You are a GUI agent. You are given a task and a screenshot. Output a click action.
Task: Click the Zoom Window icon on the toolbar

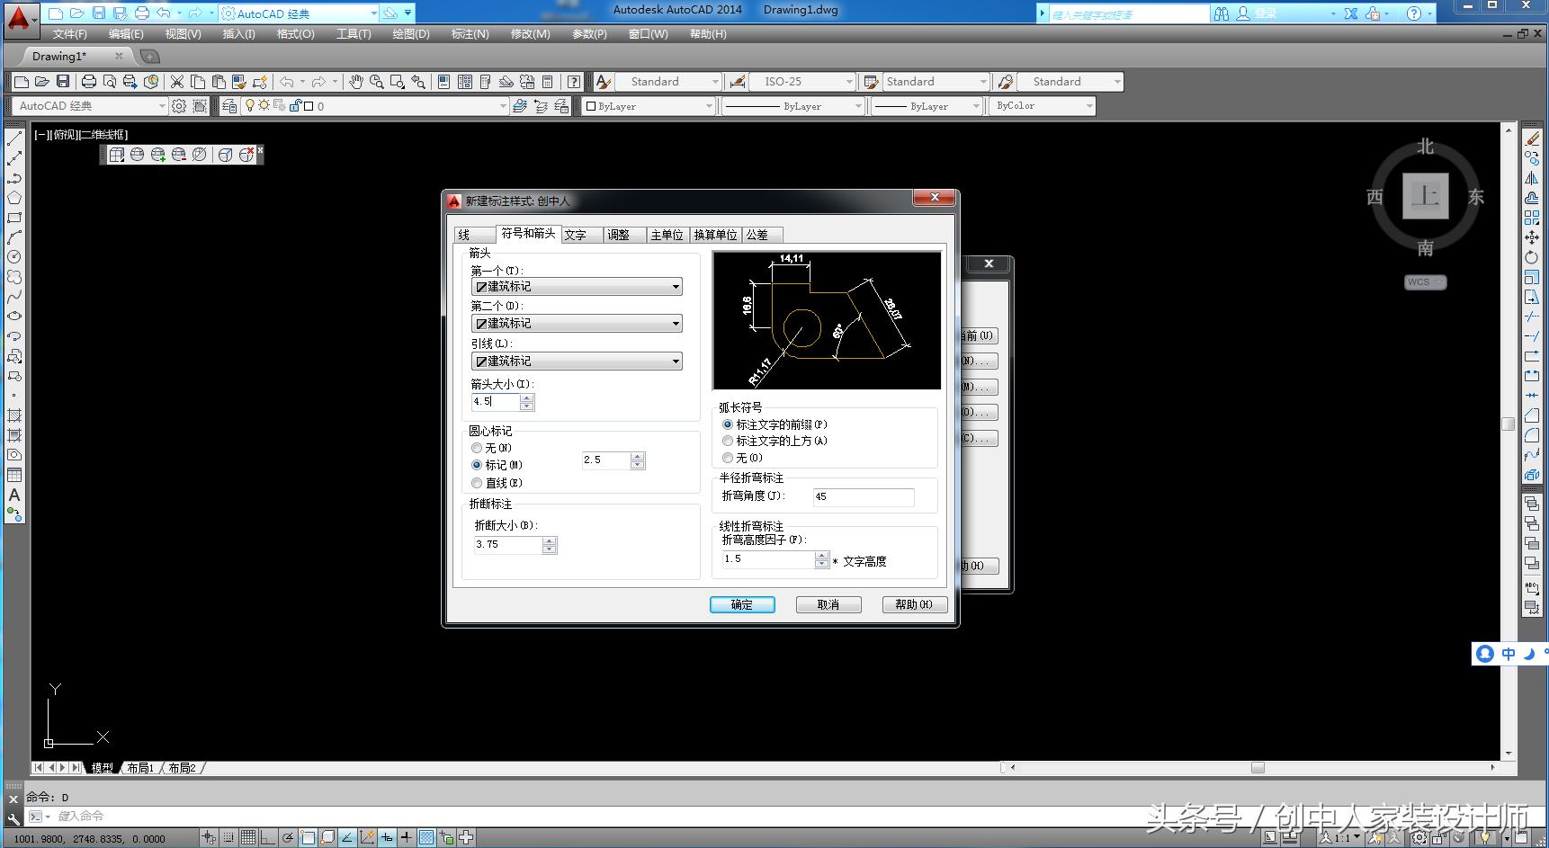click(x=397, y=81)
